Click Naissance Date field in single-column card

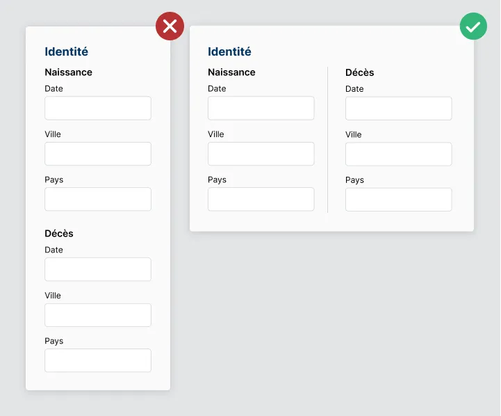coord(98,109)
